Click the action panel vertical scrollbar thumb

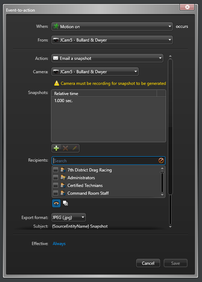coord(170,127)
